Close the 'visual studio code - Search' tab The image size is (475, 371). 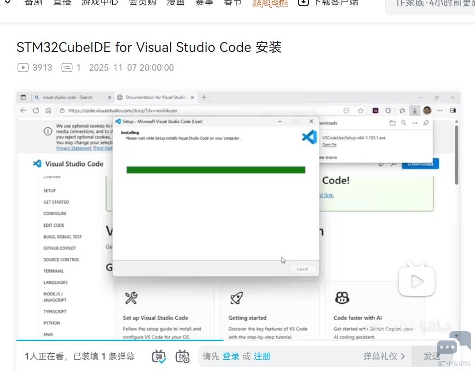109,97
